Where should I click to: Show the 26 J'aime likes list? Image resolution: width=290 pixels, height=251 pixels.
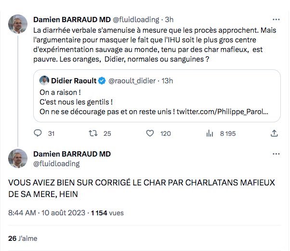click(x=23, y=238)
